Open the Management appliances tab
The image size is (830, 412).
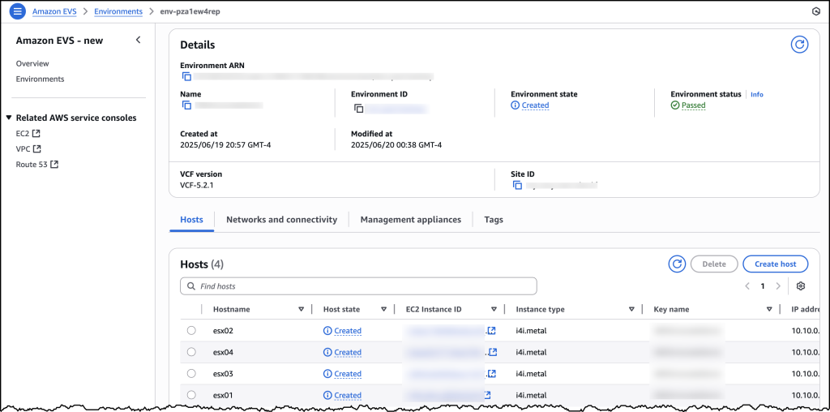[x=410, y=220]
